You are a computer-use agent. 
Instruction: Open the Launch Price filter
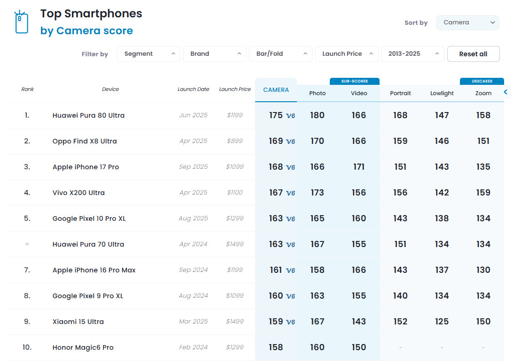coord(347,54)
